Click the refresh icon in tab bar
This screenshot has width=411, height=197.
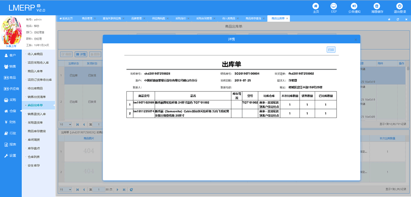[397, 19]
